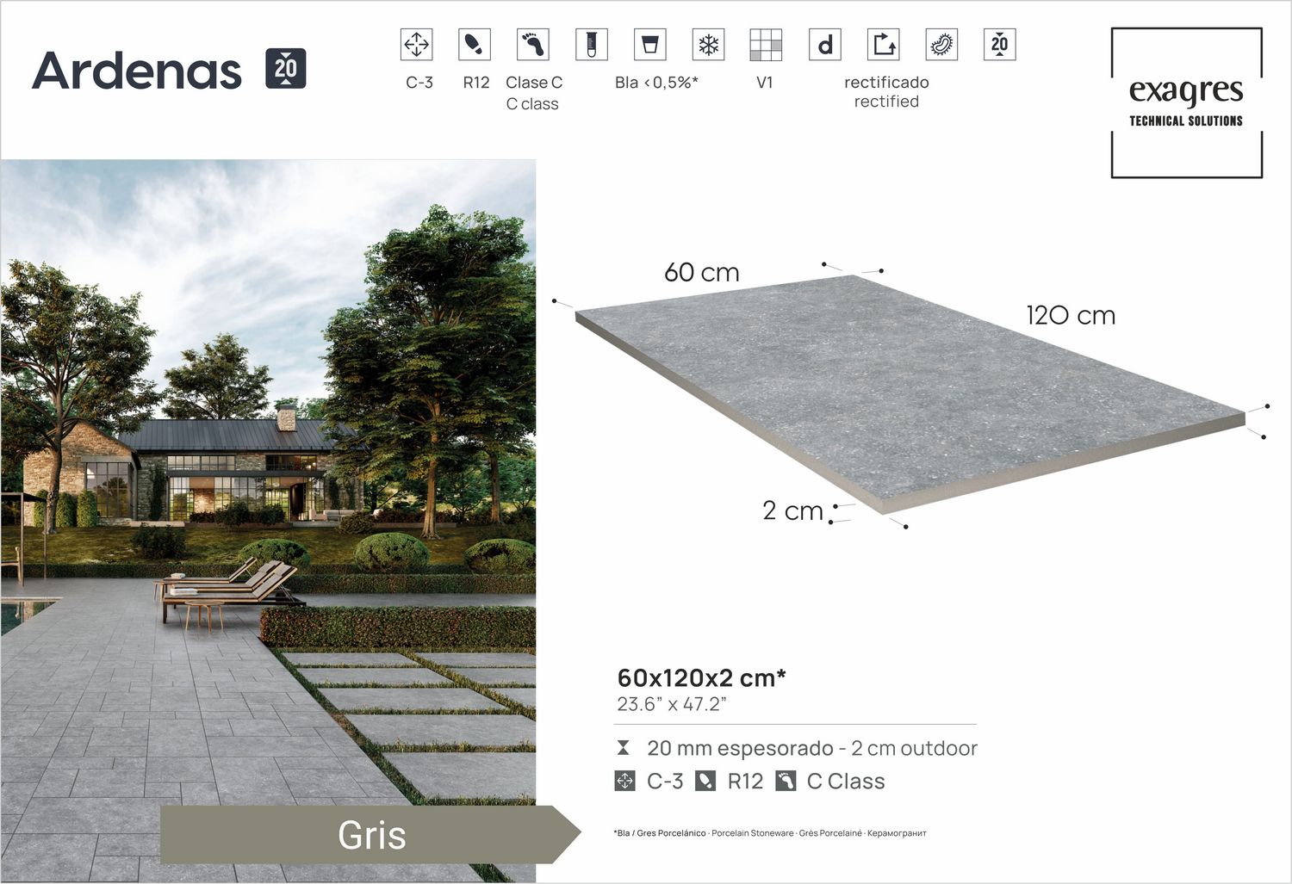Select the frost resistance snowflake icon

(710, 45)
